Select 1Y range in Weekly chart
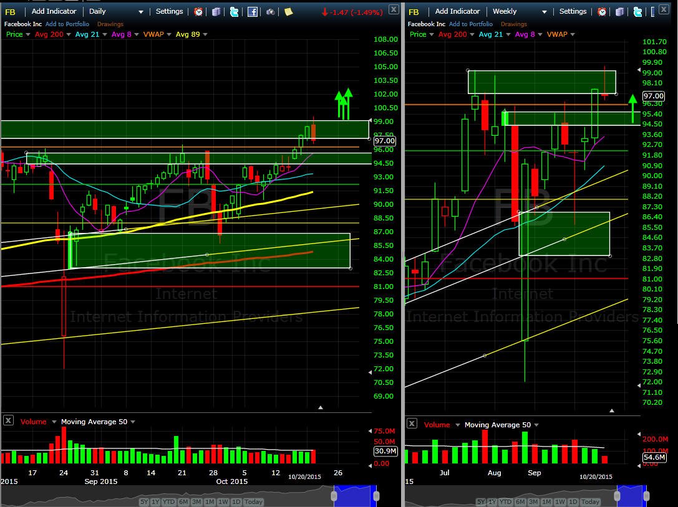 pos(492,502)
